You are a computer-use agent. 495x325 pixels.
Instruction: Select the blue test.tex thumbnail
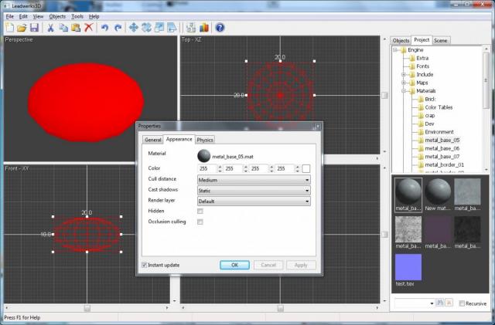[407, 267]
